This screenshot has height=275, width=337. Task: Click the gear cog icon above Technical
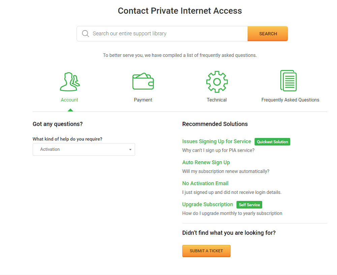pyautogui.click(x=217, y=81)
